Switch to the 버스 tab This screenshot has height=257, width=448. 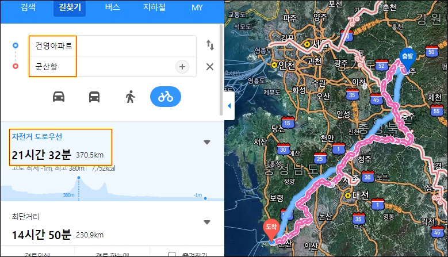point(112,7)
